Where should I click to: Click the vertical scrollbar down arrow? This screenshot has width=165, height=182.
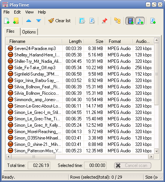(x=156, y=151)
